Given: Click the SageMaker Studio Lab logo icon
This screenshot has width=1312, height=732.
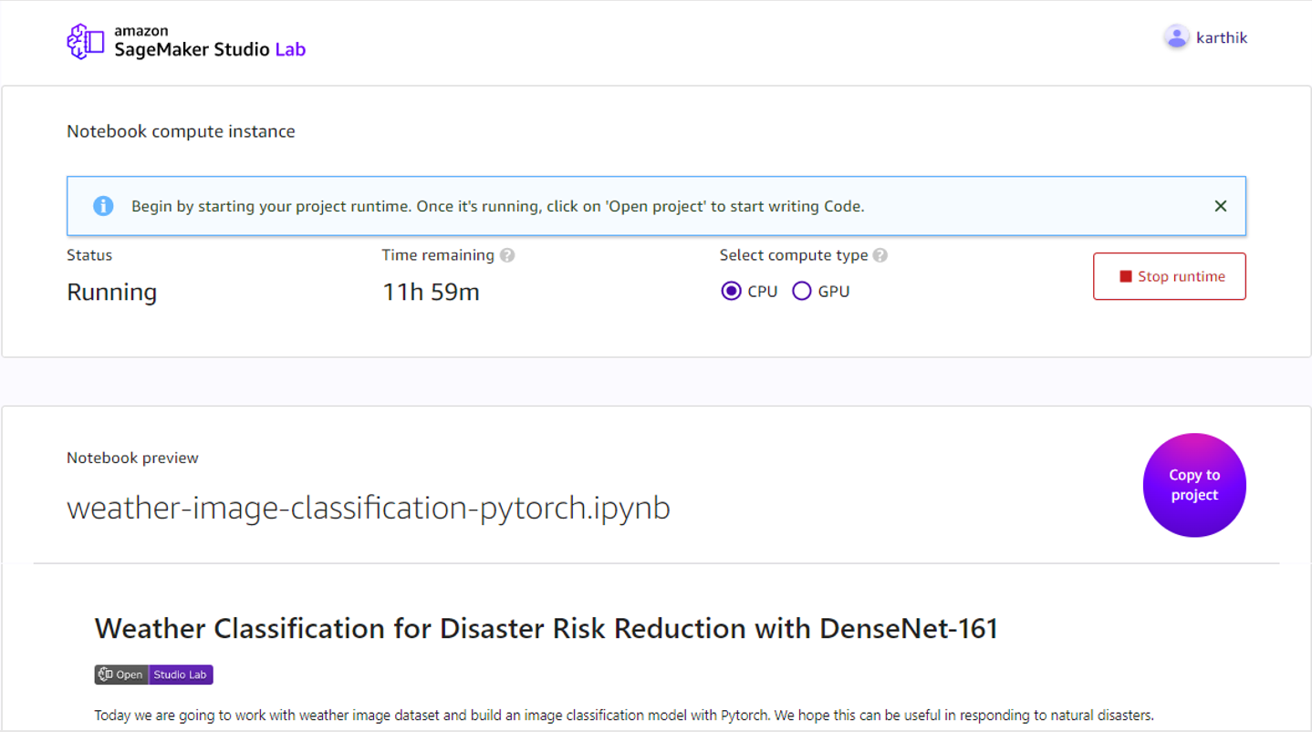Looking at the screenshot, I should [85, 41].
